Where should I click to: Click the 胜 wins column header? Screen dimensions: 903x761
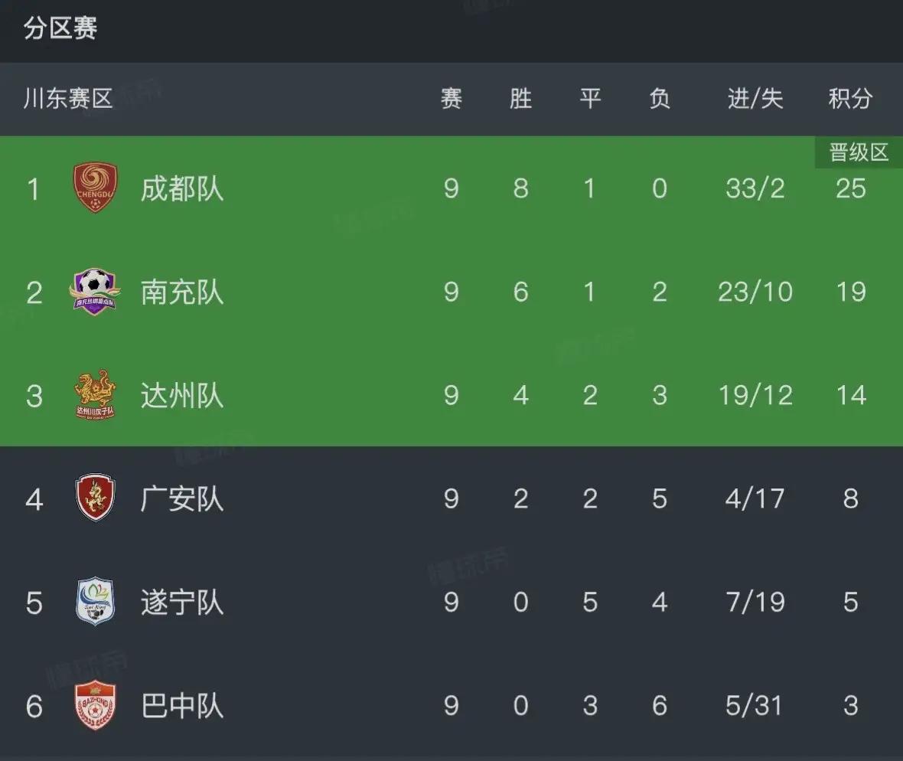click(520, 99)
